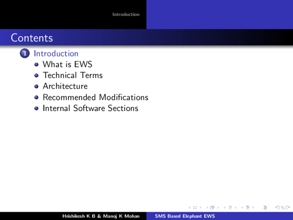293x220 pixels.
Task: Click the next frame arrow
Action: [218, 207]
